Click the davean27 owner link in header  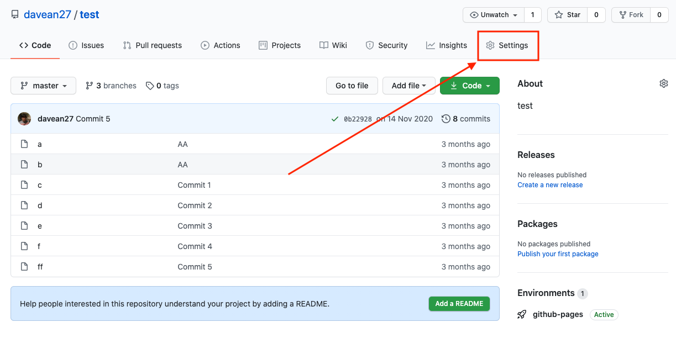click(x=48, y=15)
